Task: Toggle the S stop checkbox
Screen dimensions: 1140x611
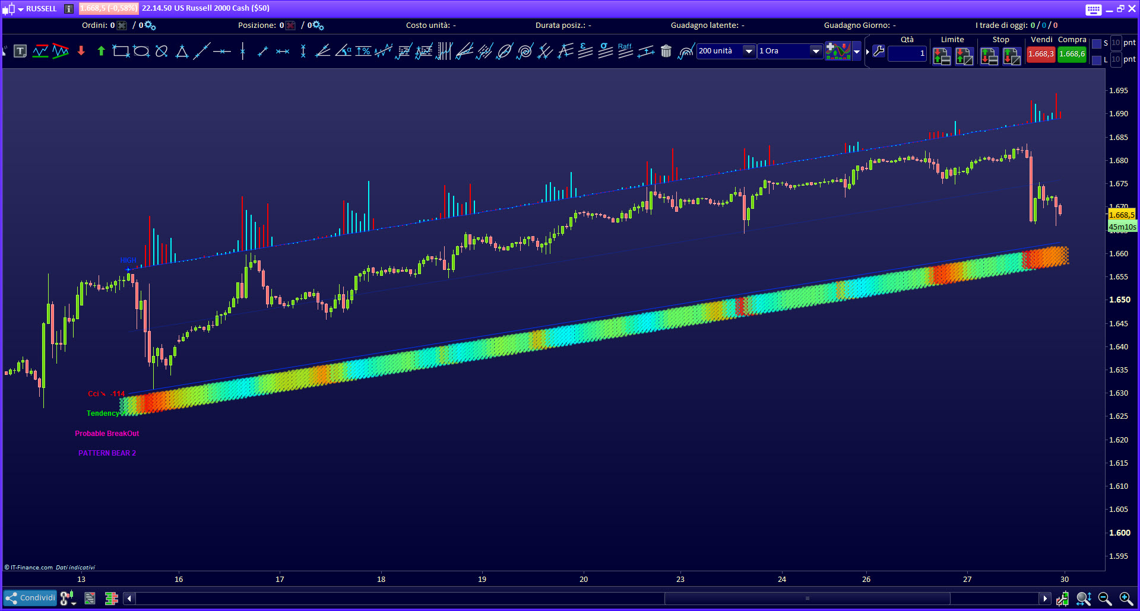Action: pos(1097,44)
